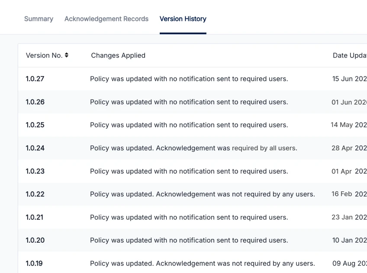Click the Changes Applied column header

click(x=118, y=55)
